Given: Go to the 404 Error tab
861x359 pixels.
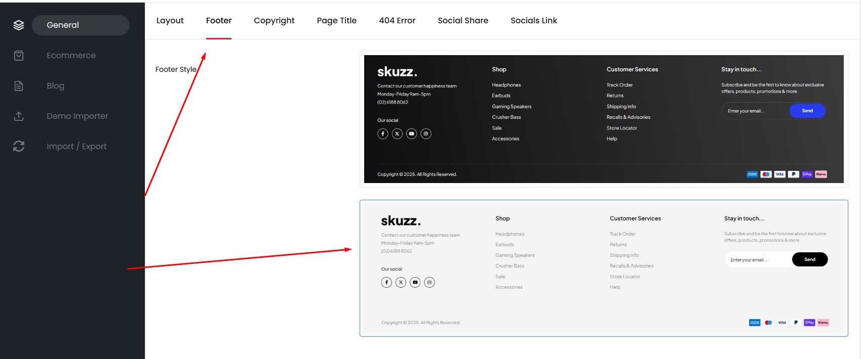Looking at the screenshot, I should click(x=397, y=21).
